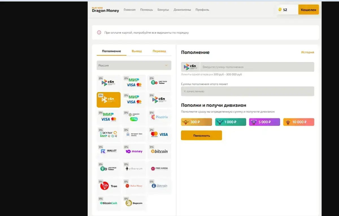Open Главная in the top navigation
The width and height of the screenshot is (339, 216).
pos(130,10)
